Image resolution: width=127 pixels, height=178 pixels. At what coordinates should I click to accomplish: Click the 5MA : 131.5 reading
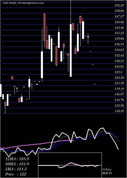coord(16,169)
